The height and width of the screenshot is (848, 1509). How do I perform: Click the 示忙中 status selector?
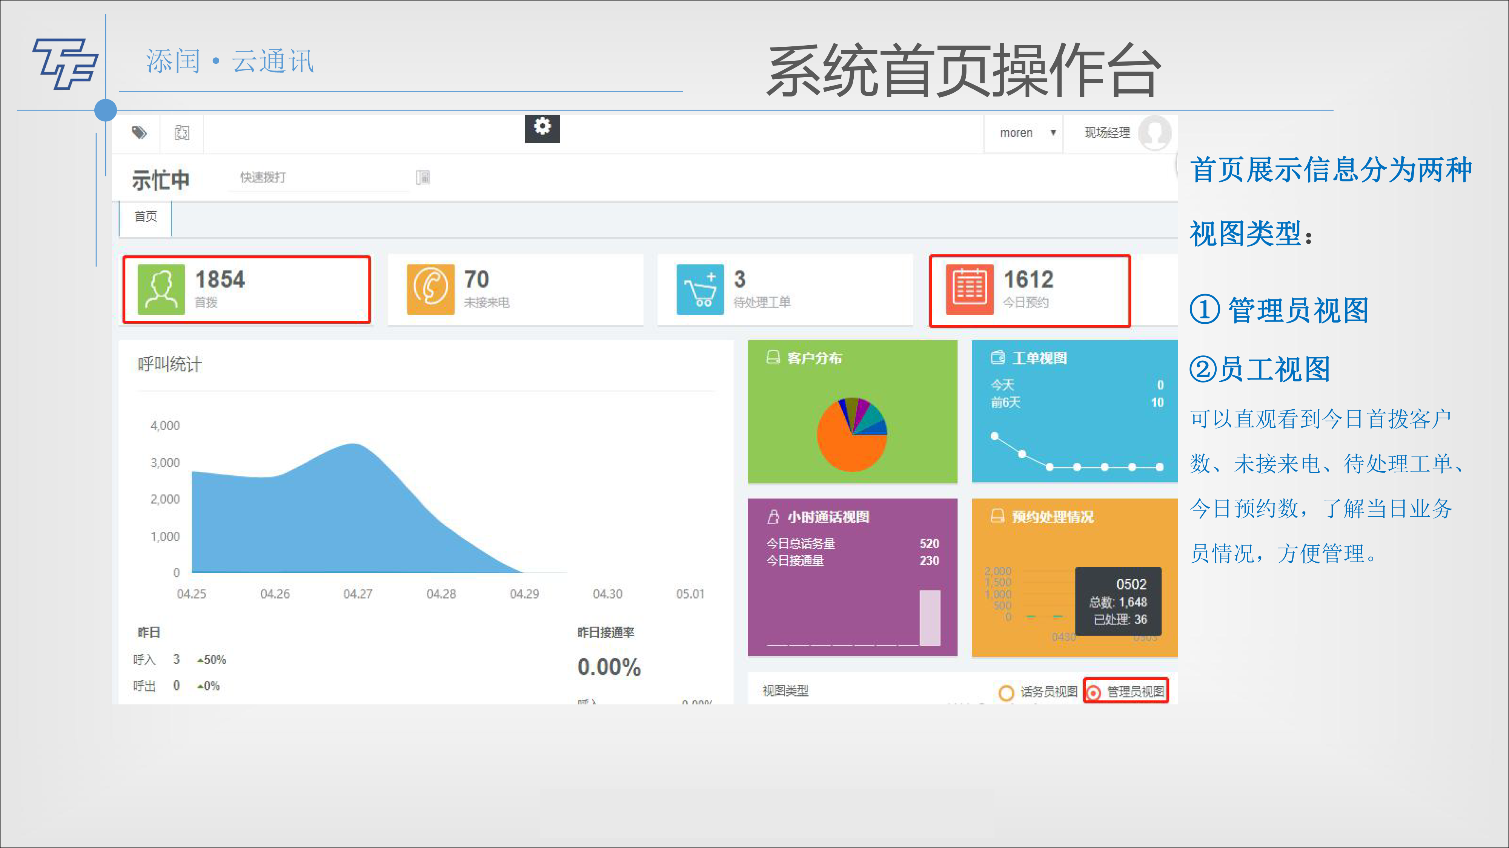(160, 179)
